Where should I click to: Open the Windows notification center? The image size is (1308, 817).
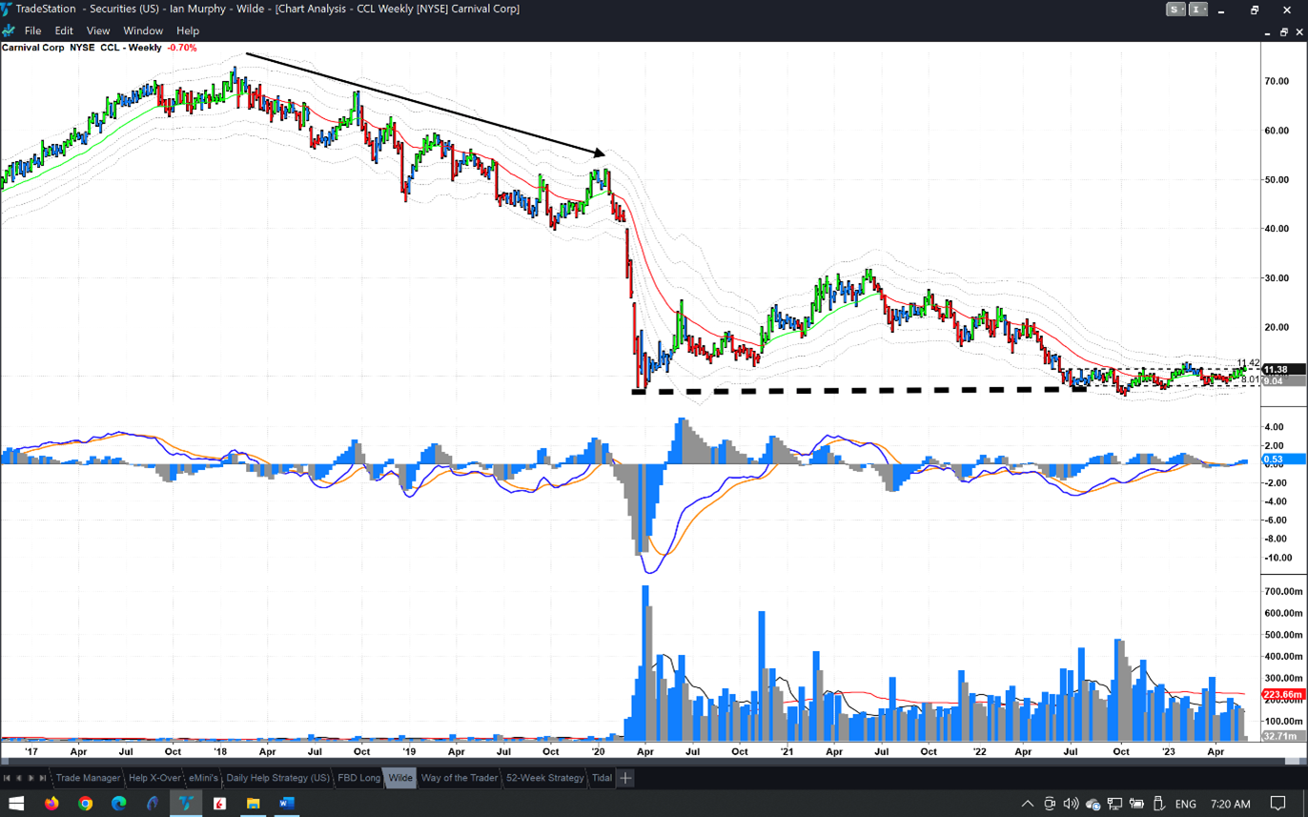point(1277,804)
